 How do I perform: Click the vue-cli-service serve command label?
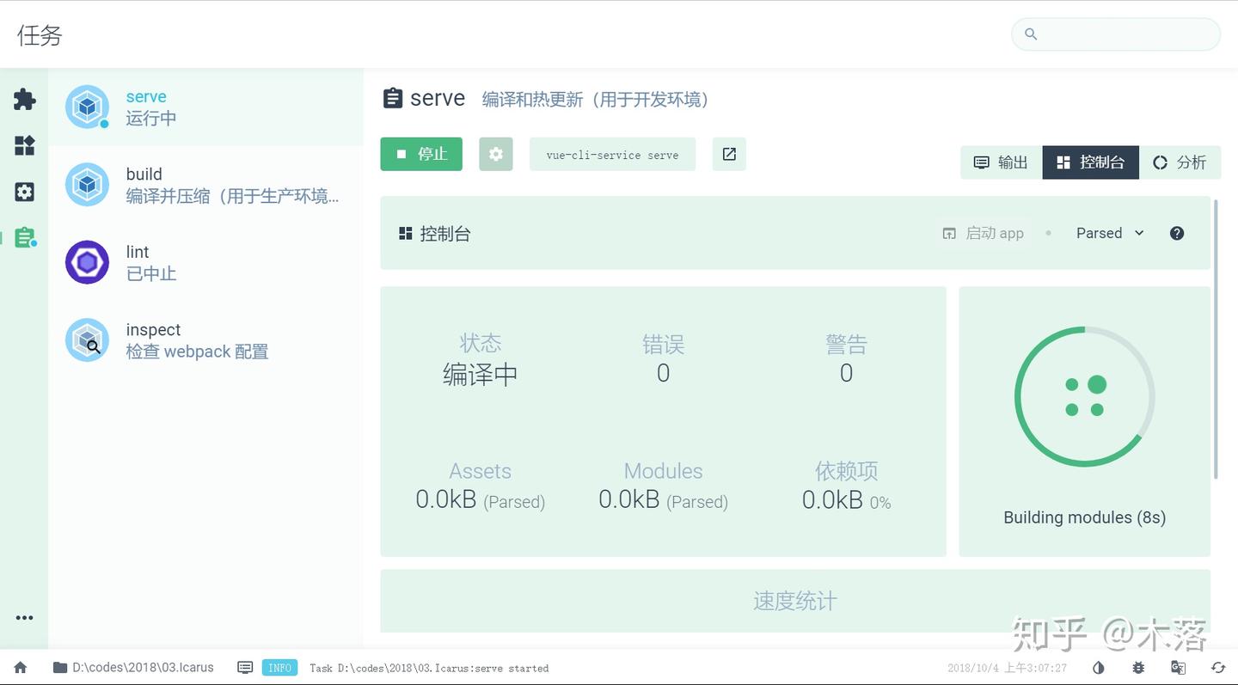[x=612, y=155]
